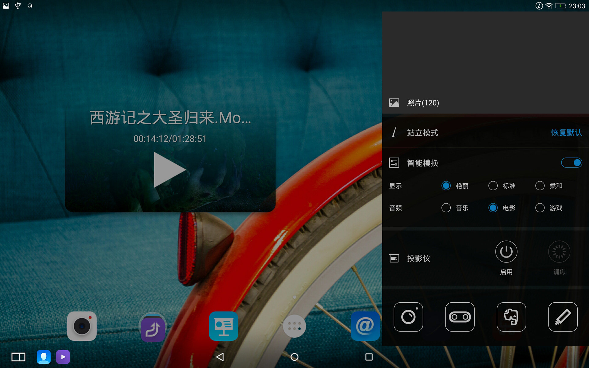Select the 标准 display mode radio button
The height and width of the screenshot is (368, 589).
coord(493,186)
